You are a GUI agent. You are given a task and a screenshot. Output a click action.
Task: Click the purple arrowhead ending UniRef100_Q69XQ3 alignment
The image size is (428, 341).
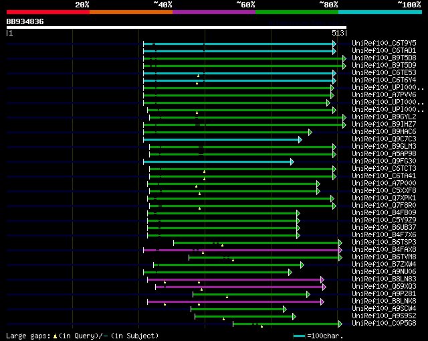pos(324,287)
